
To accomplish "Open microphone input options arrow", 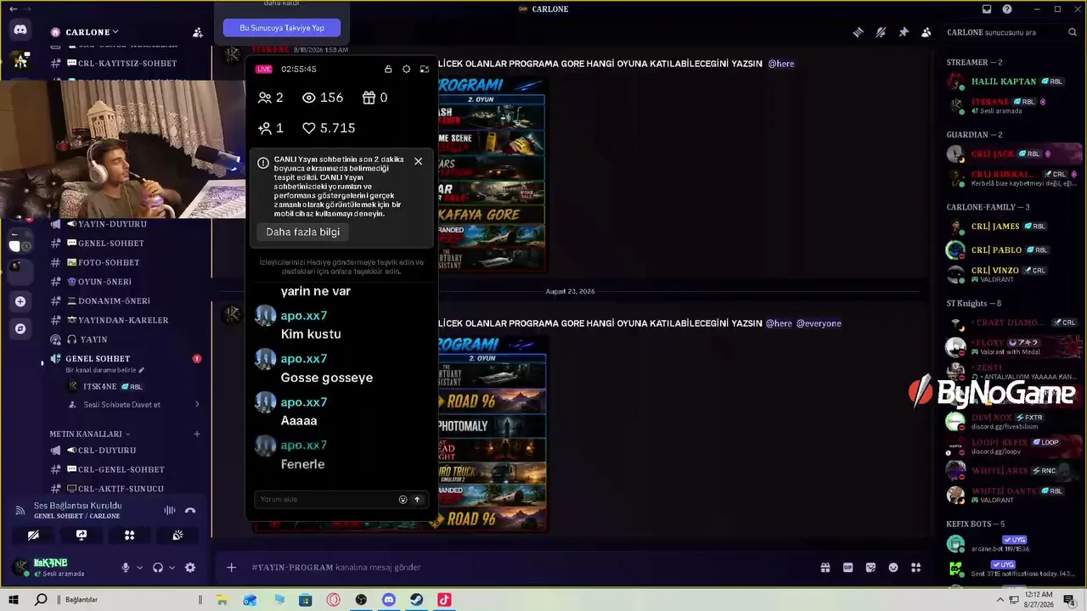I will [x=139, y=568].
